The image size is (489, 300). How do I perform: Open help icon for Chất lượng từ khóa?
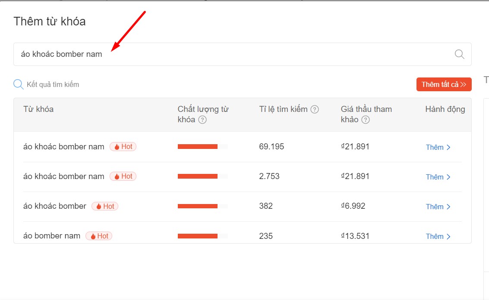pos(202,120)
